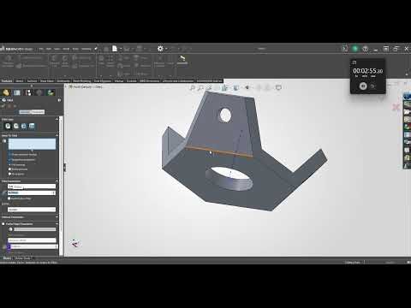Open View Orientation in heads-up toolbar

[225, 87]
